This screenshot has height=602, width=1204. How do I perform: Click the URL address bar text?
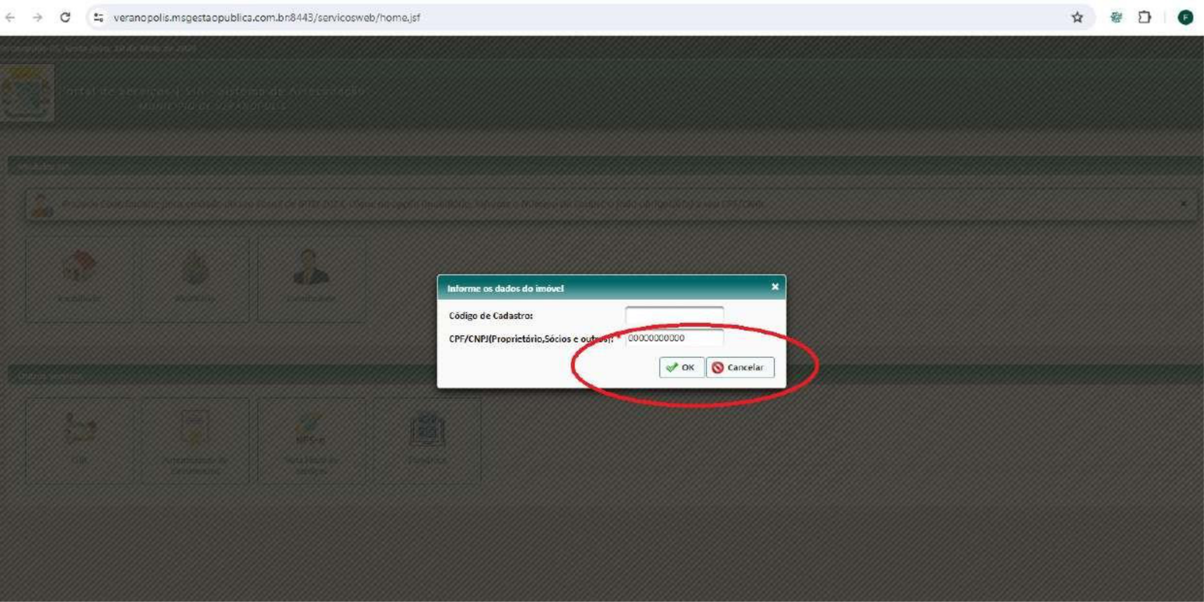pos(266,18)
